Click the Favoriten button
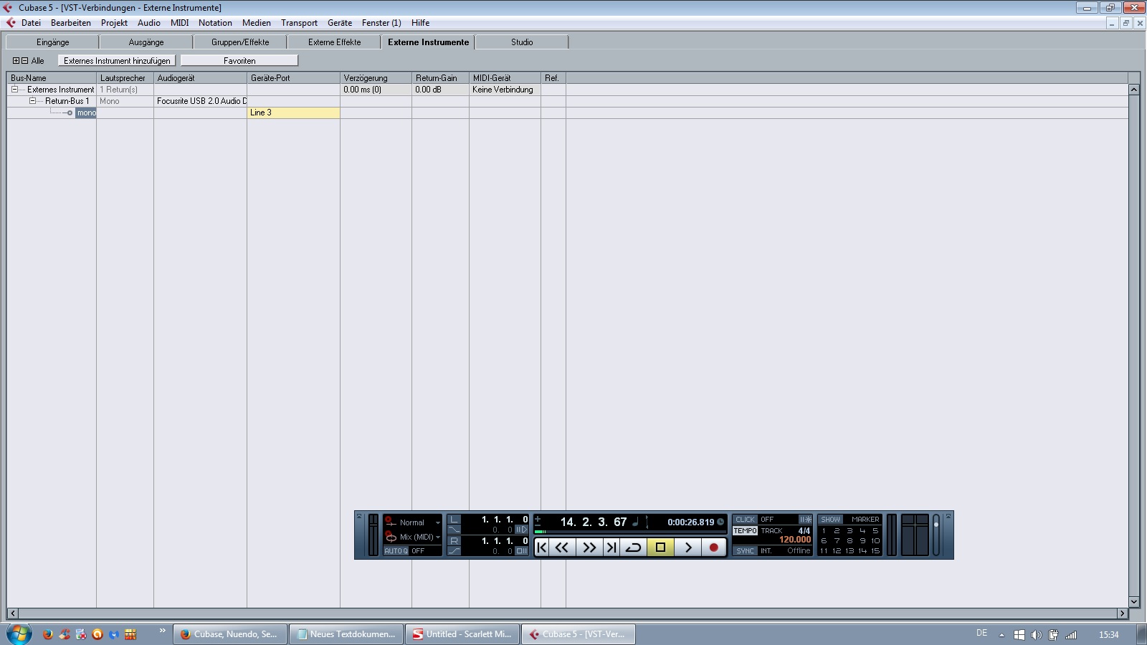The height and width of the screenshot is (645, 1147). (x=239, y=61)
